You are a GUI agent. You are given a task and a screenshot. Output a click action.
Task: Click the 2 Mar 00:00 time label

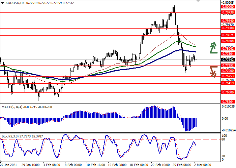point(202,165)
